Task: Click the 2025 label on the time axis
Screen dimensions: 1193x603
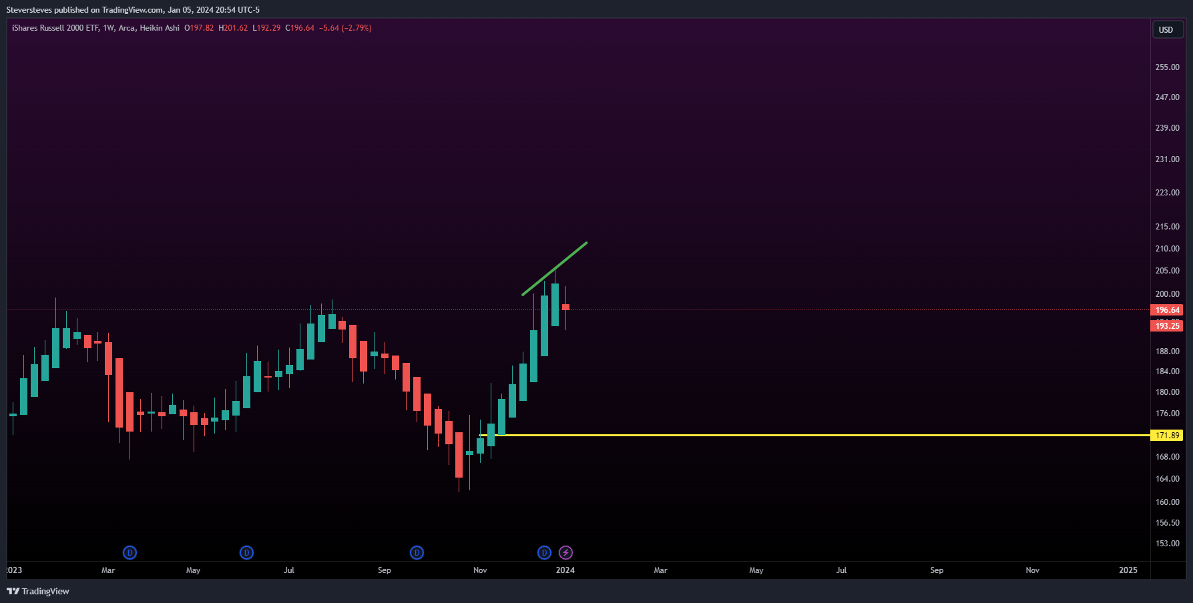Action: click(1128, 570)
